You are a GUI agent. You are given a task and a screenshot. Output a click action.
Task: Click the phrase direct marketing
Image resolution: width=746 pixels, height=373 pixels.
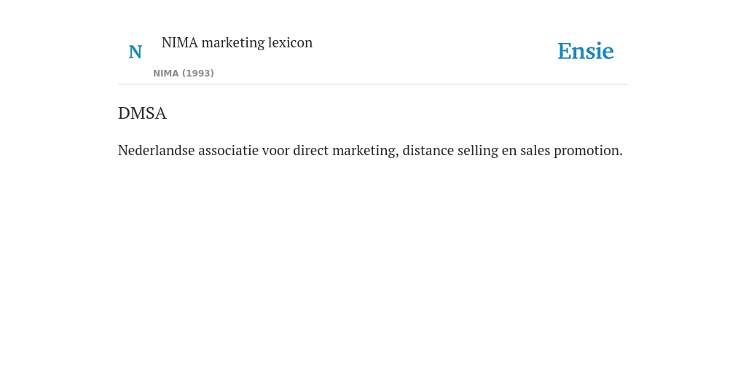point(345,151)
